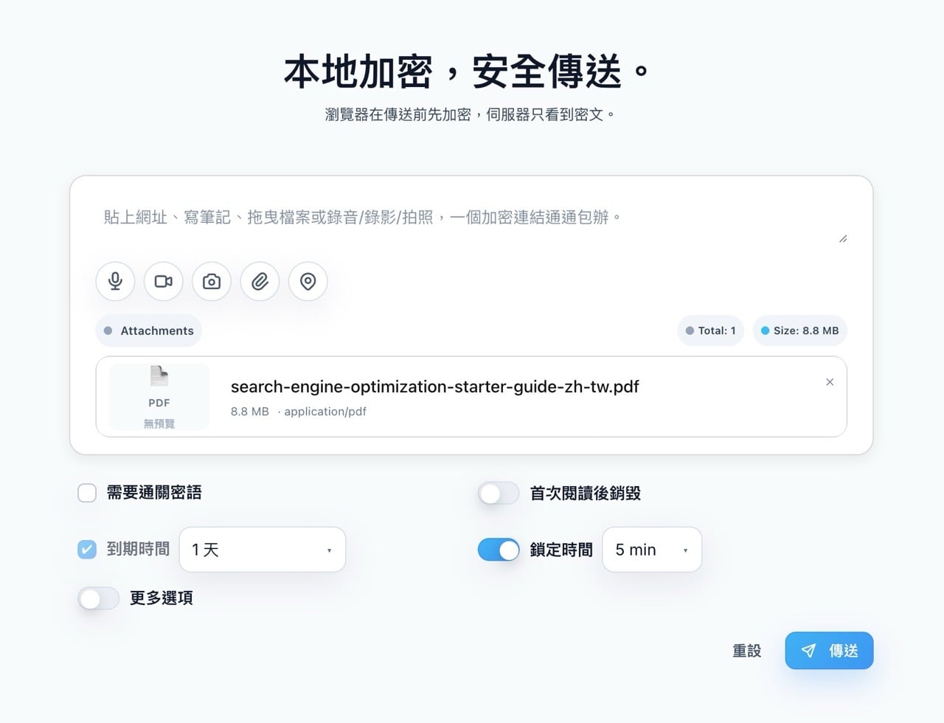Enable the 首次閱讀後銷毀 toggle
The height and width of the screenshot is (723, 944).
click(499, 493)
